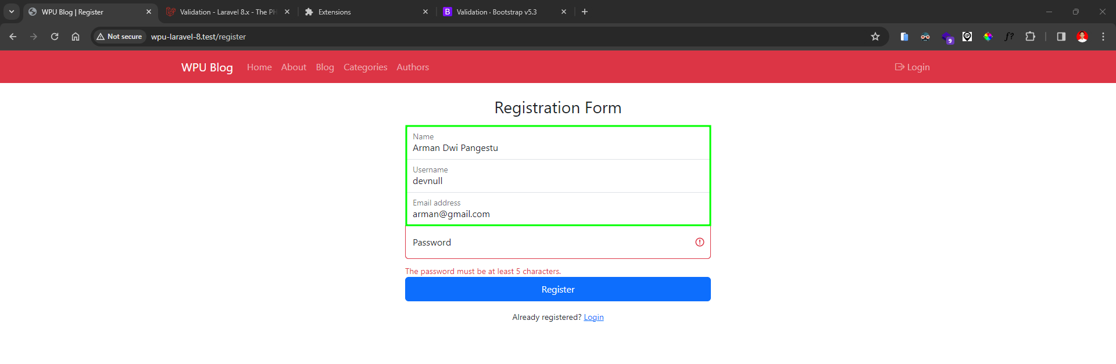This screenshot has height=364, width=1116.
Task: Open the Authors nav menu item
Action: click(x=413, y=67)
